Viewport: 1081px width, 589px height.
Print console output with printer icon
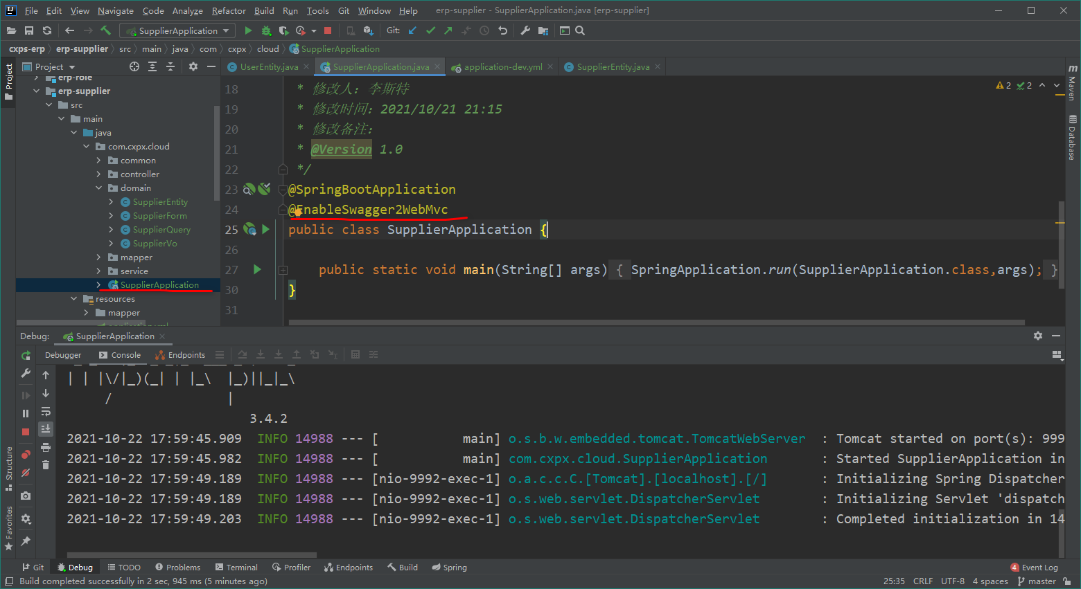pos(46,447)
